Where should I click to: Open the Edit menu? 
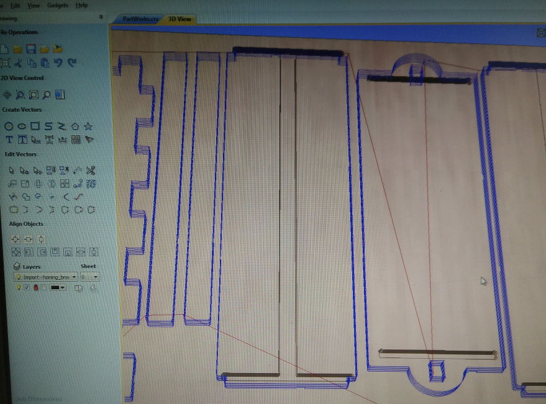click(x=15, y=6)
